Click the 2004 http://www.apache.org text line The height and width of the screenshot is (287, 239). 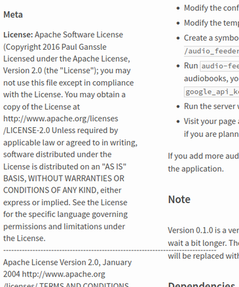click(x=54, y=274)
